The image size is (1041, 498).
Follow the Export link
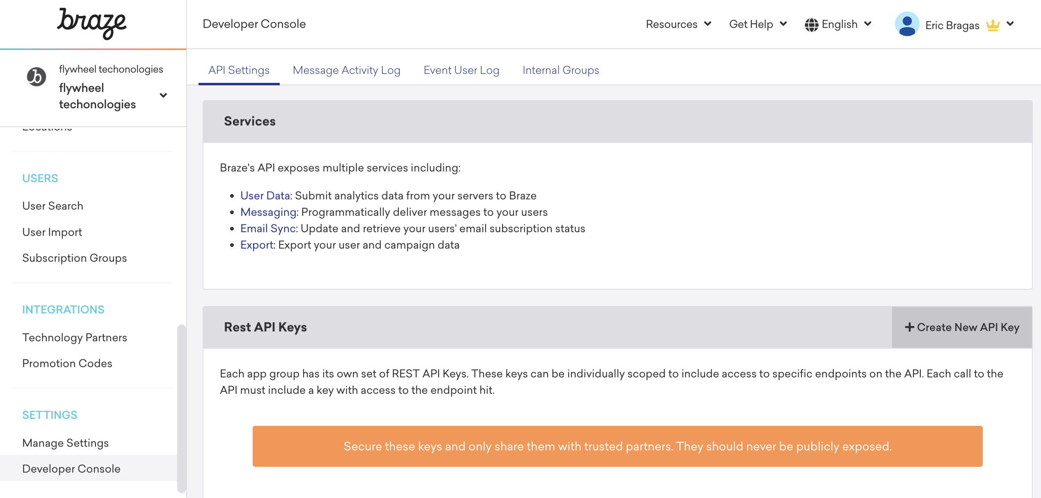coord(257,244)
